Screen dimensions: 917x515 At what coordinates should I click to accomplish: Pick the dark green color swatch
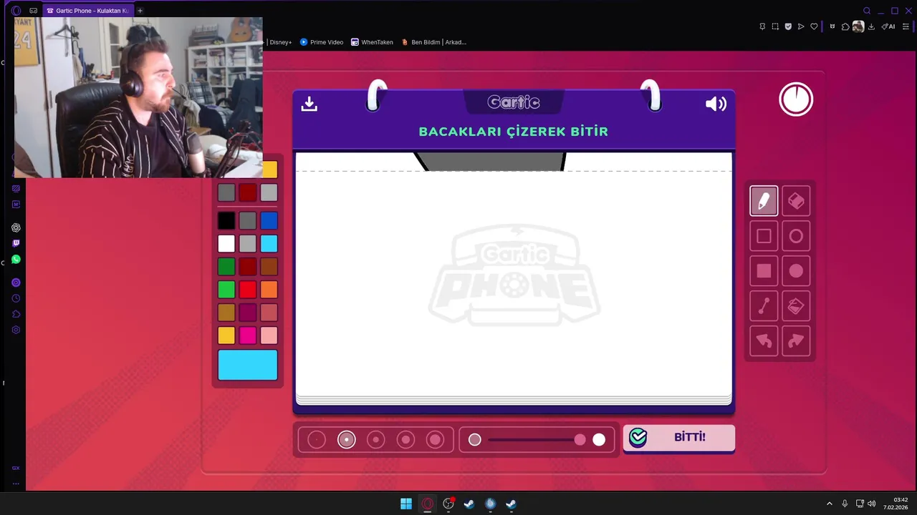coord(226,267)
